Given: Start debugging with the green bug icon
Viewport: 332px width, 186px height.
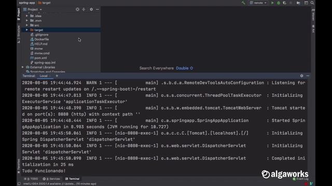Looking at the screenshot, I should (x=279, y=3).
